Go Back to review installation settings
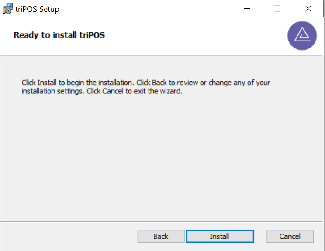This screenshot has width=325, height=251. [161, 236]
